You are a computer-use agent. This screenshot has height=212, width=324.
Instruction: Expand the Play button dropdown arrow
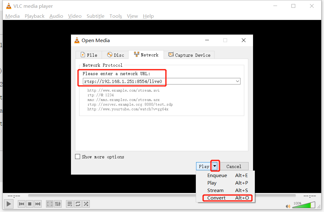click(215, 166)
